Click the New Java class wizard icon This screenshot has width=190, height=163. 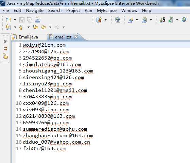[x=99, y=20]
